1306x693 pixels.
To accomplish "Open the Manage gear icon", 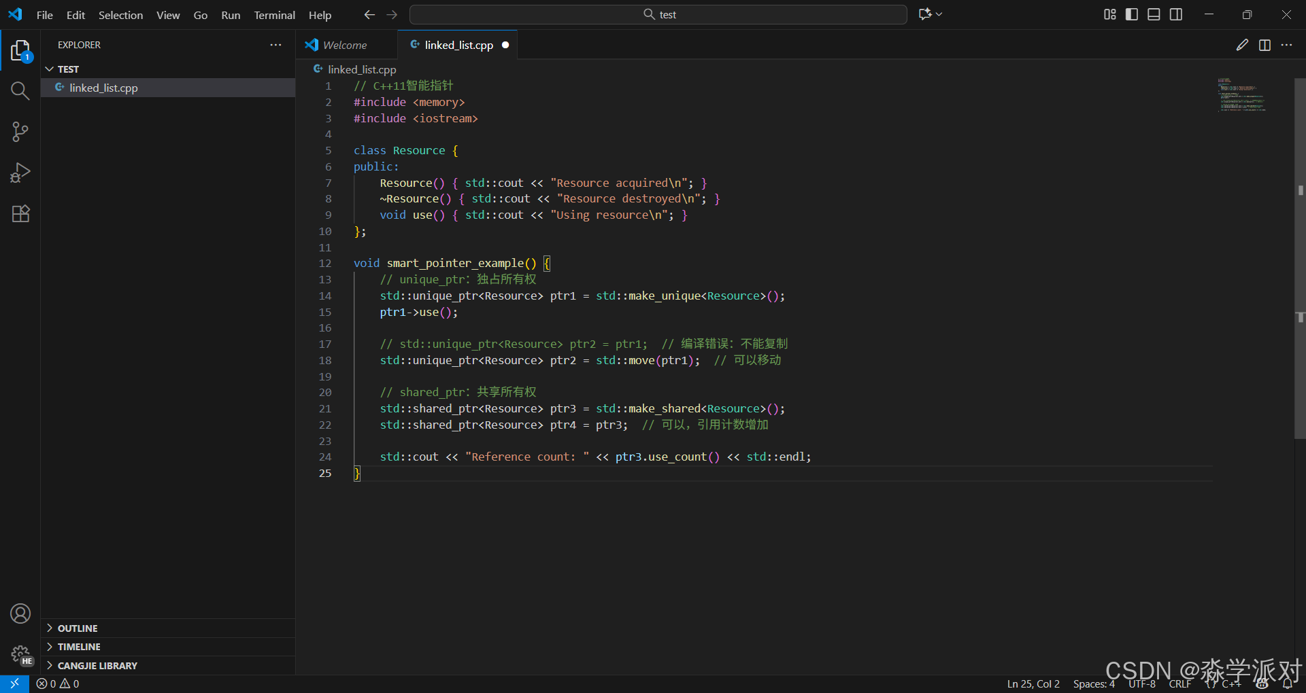I will [20, 654].
